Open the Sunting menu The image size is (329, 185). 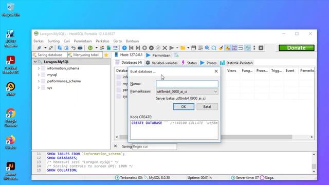53,41
